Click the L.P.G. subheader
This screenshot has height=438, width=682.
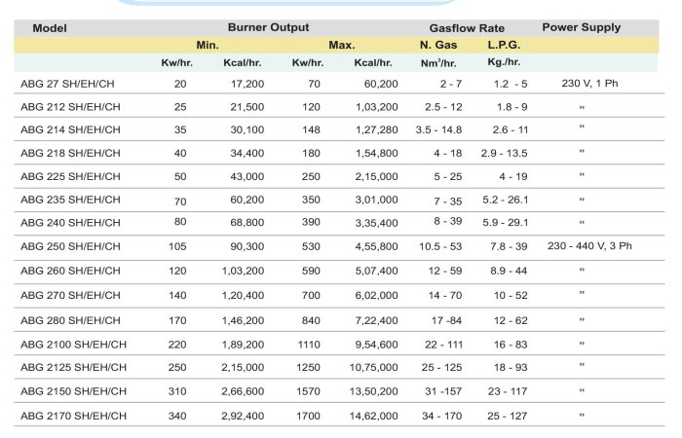[505, 46]
